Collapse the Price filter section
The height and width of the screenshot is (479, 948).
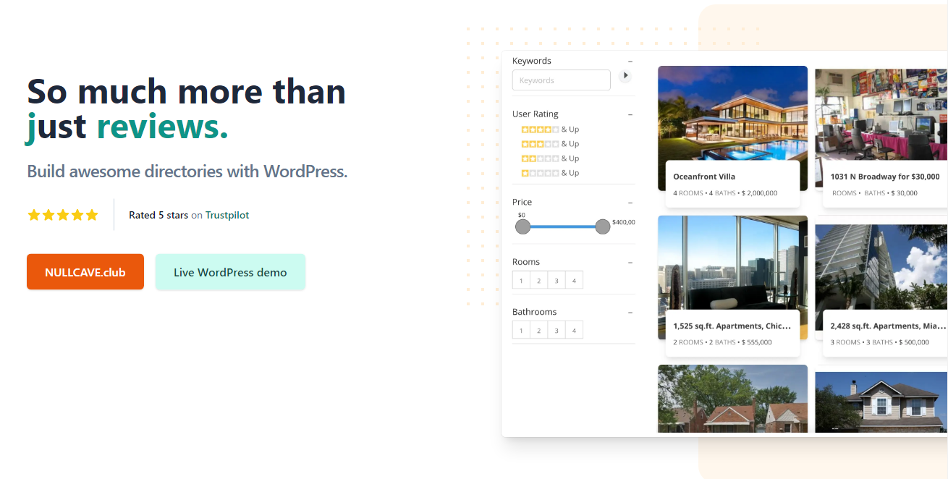pyautogui.click(x=630, y=202)
